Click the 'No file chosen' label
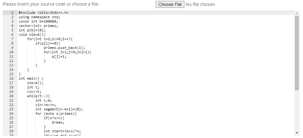Viewport: 303px width, 138px height. 200,4
